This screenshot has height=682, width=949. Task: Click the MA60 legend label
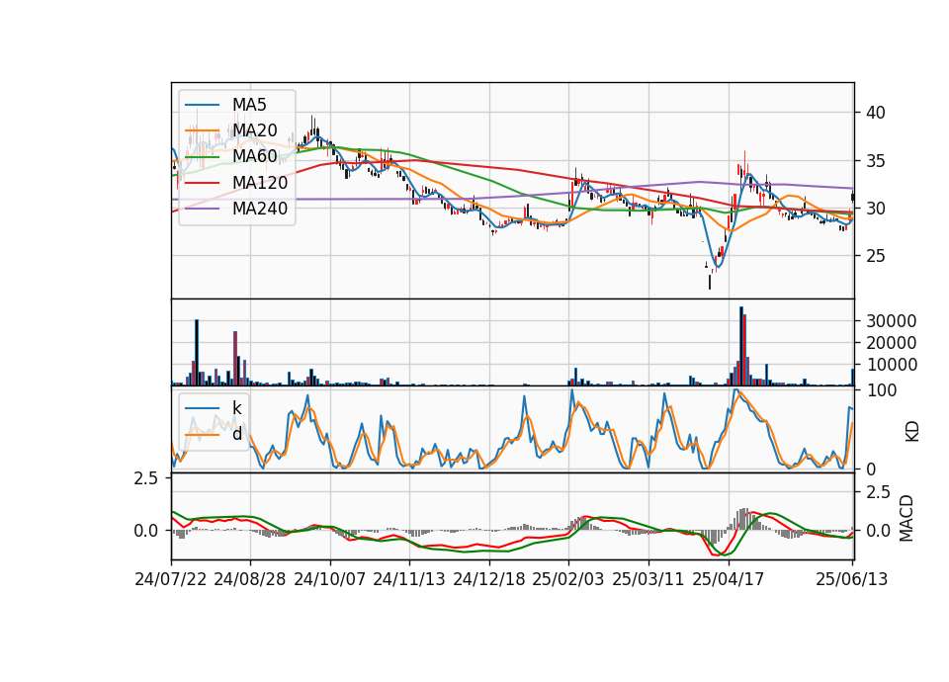coord(254,156)
